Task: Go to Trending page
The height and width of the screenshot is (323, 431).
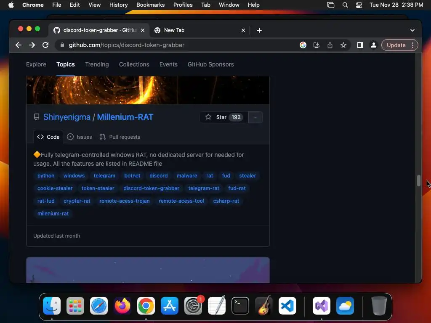Action: pyautogui.click(x=97, y=64)
